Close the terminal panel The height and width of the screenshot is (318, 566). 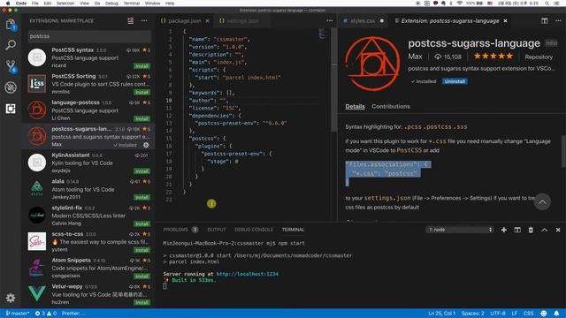[558, 230]
